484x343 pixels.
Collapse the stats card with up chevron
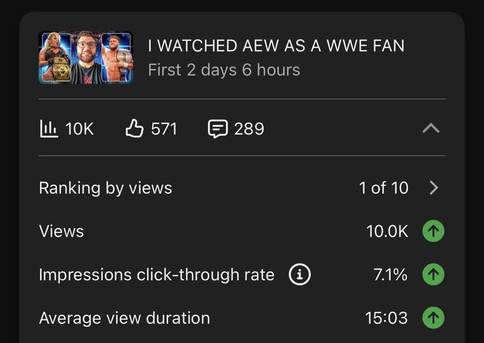pyautogui.click(x=431, y=129)
